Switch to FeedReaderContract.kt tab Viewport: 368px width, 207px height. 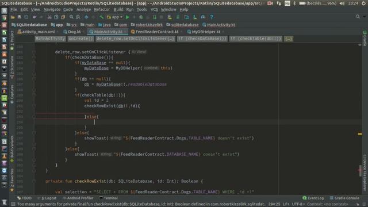[x=155, y=32]
